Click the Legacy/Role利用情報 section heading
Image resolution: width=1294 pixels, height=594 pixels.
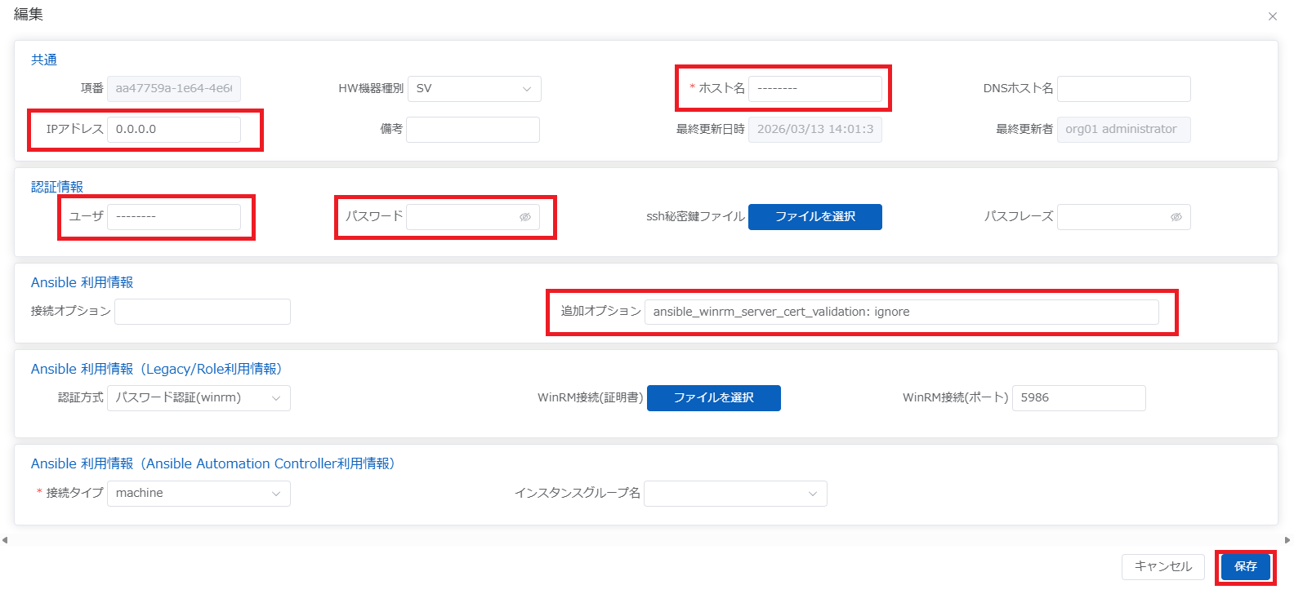[x=157, y=369]
